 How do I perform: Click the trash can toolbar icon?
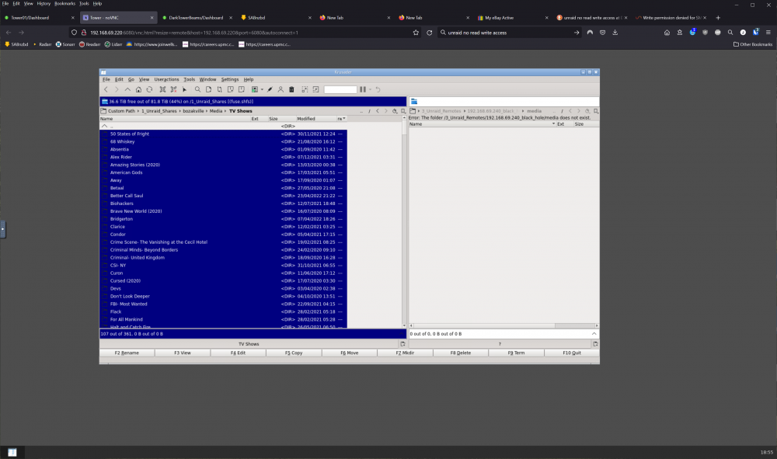(291, 89)
